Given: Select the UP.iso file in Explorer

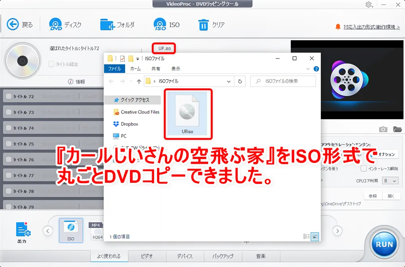Looking at the screenshot, I should click(188, 114).
